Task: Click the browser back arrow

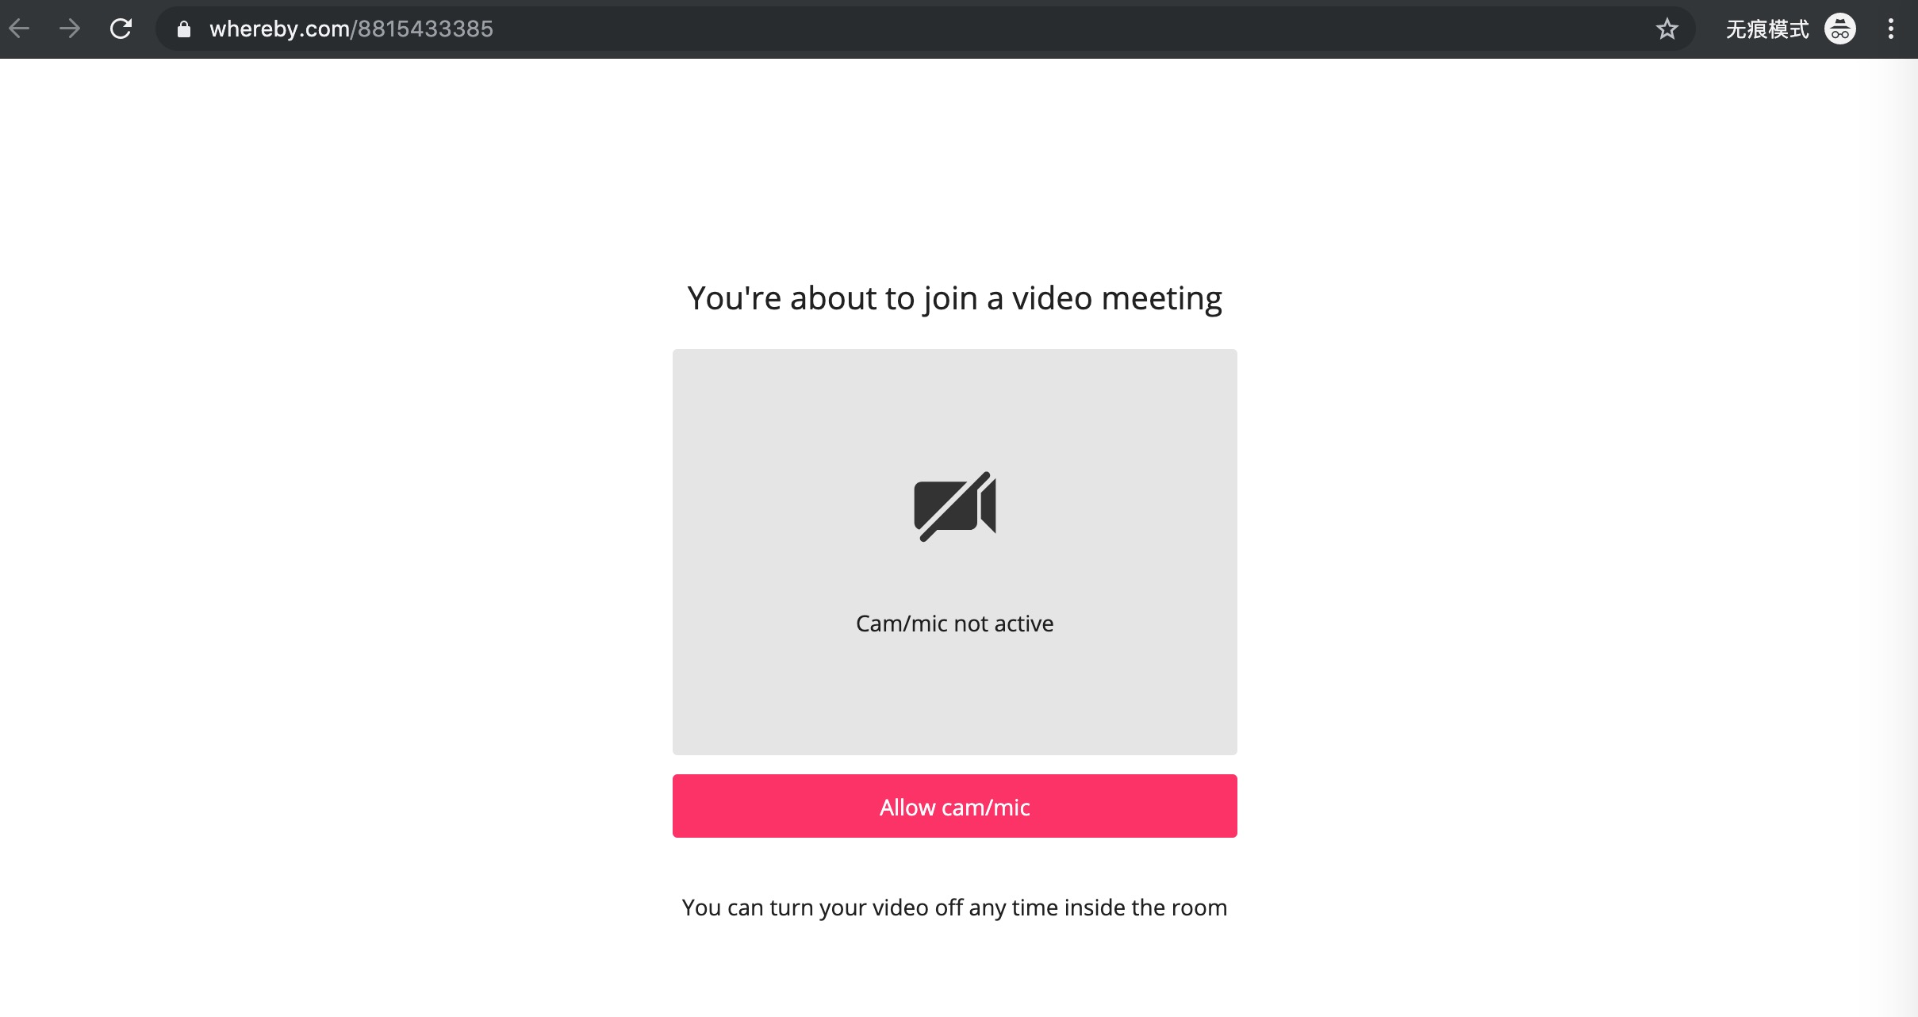Action: [20, 29]
